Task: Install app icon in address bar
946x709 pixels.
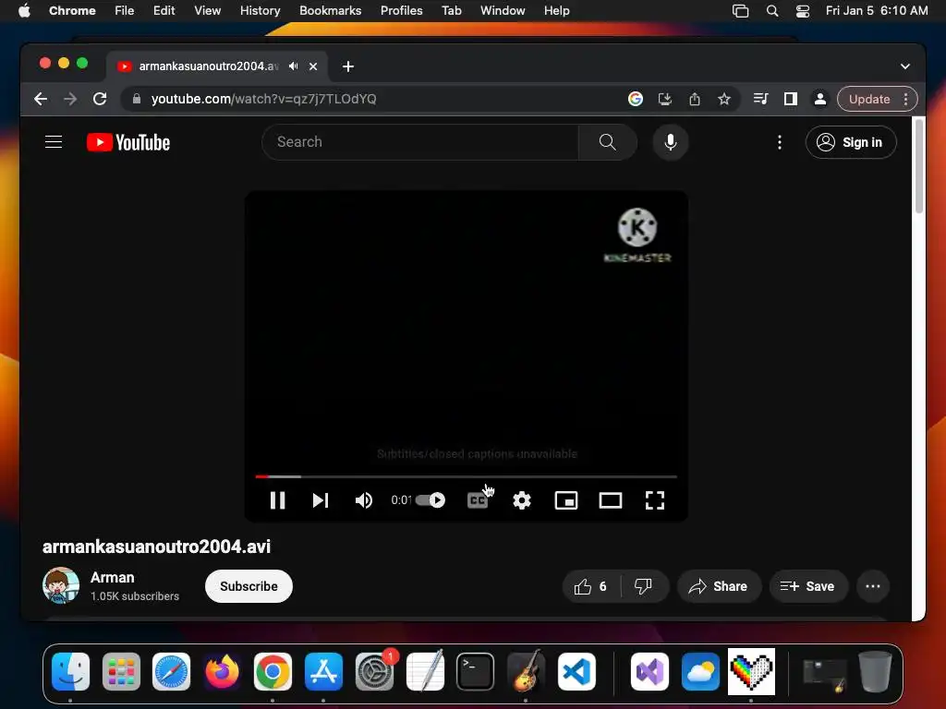Action: click(665, 99)
